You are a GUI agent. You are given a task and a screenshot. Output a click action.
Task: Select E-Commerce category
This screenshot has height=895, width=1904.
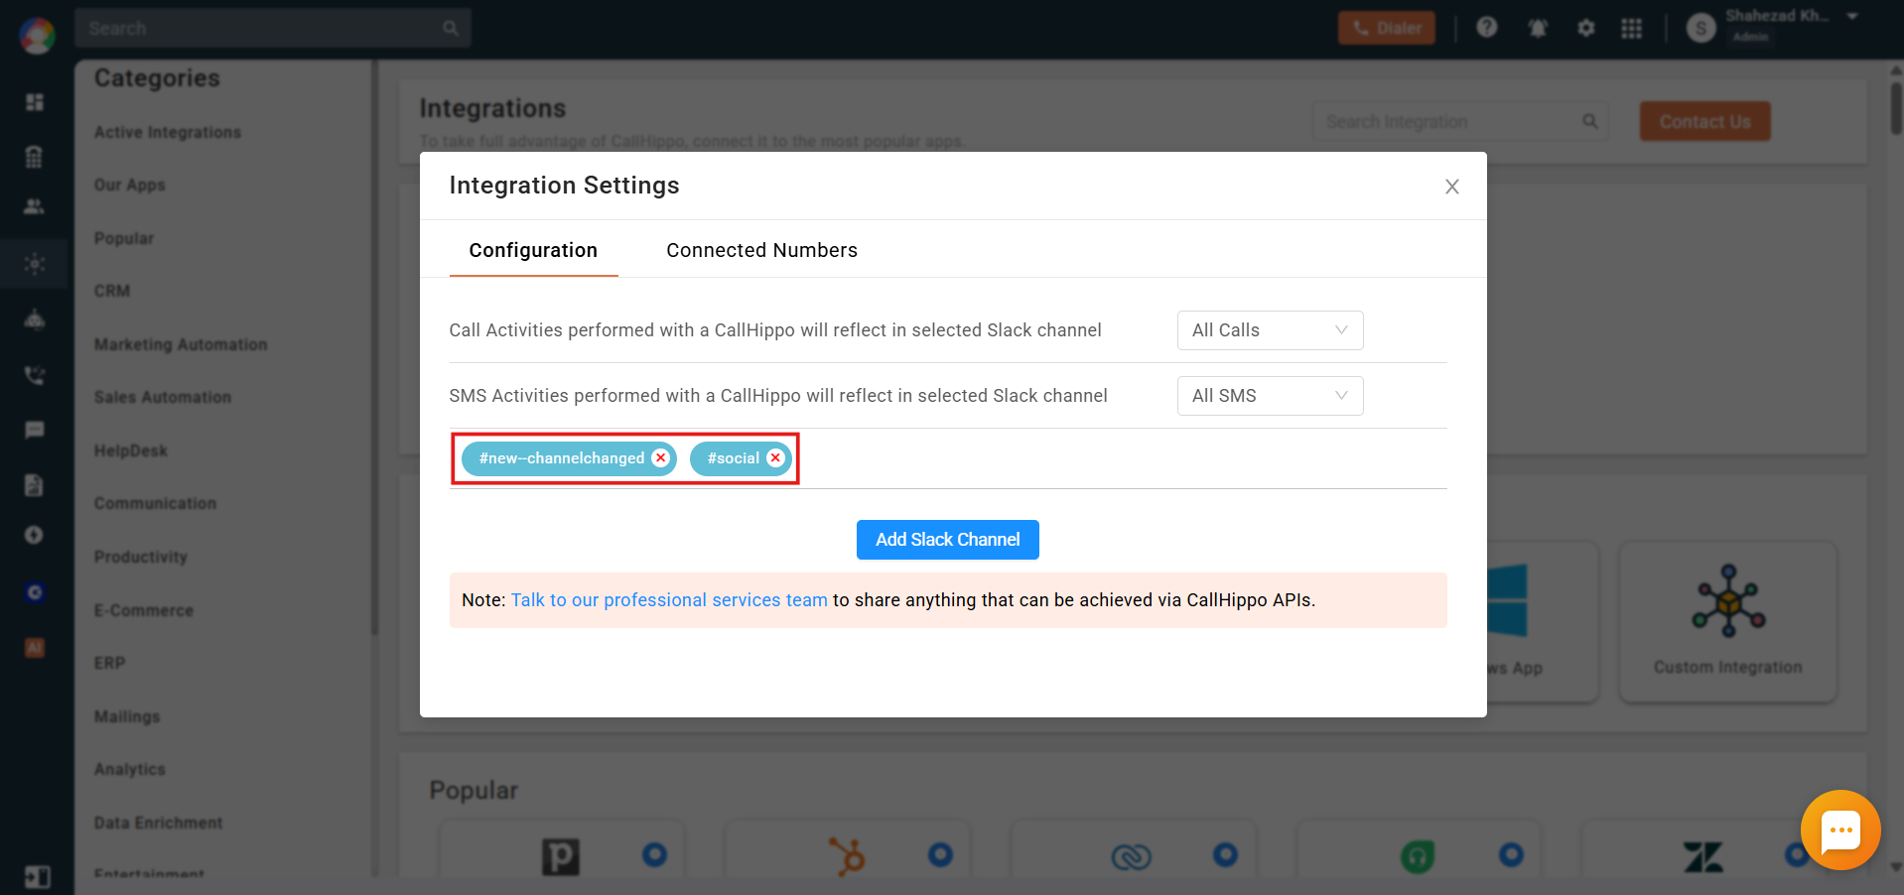click(x=144, y=610)
